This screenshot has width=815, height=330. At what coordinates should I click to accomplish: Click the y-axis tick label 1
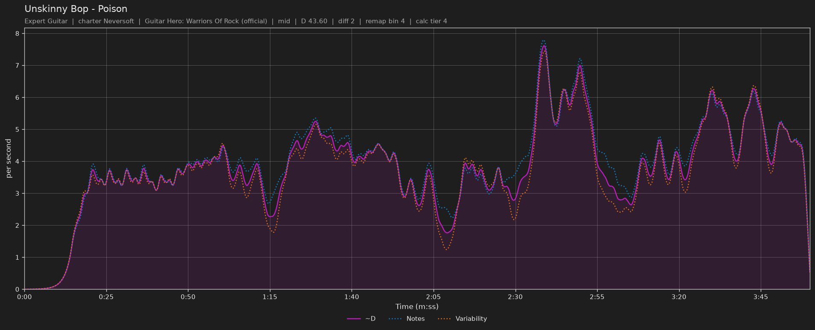(18, 258)
